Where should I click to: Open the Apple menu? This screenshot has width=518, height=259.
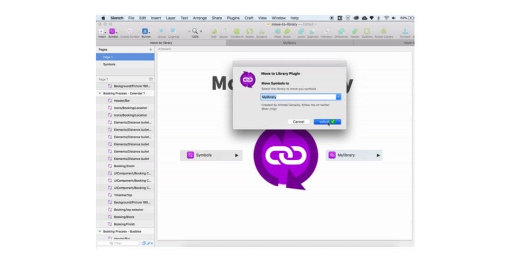tap(103, 18)
